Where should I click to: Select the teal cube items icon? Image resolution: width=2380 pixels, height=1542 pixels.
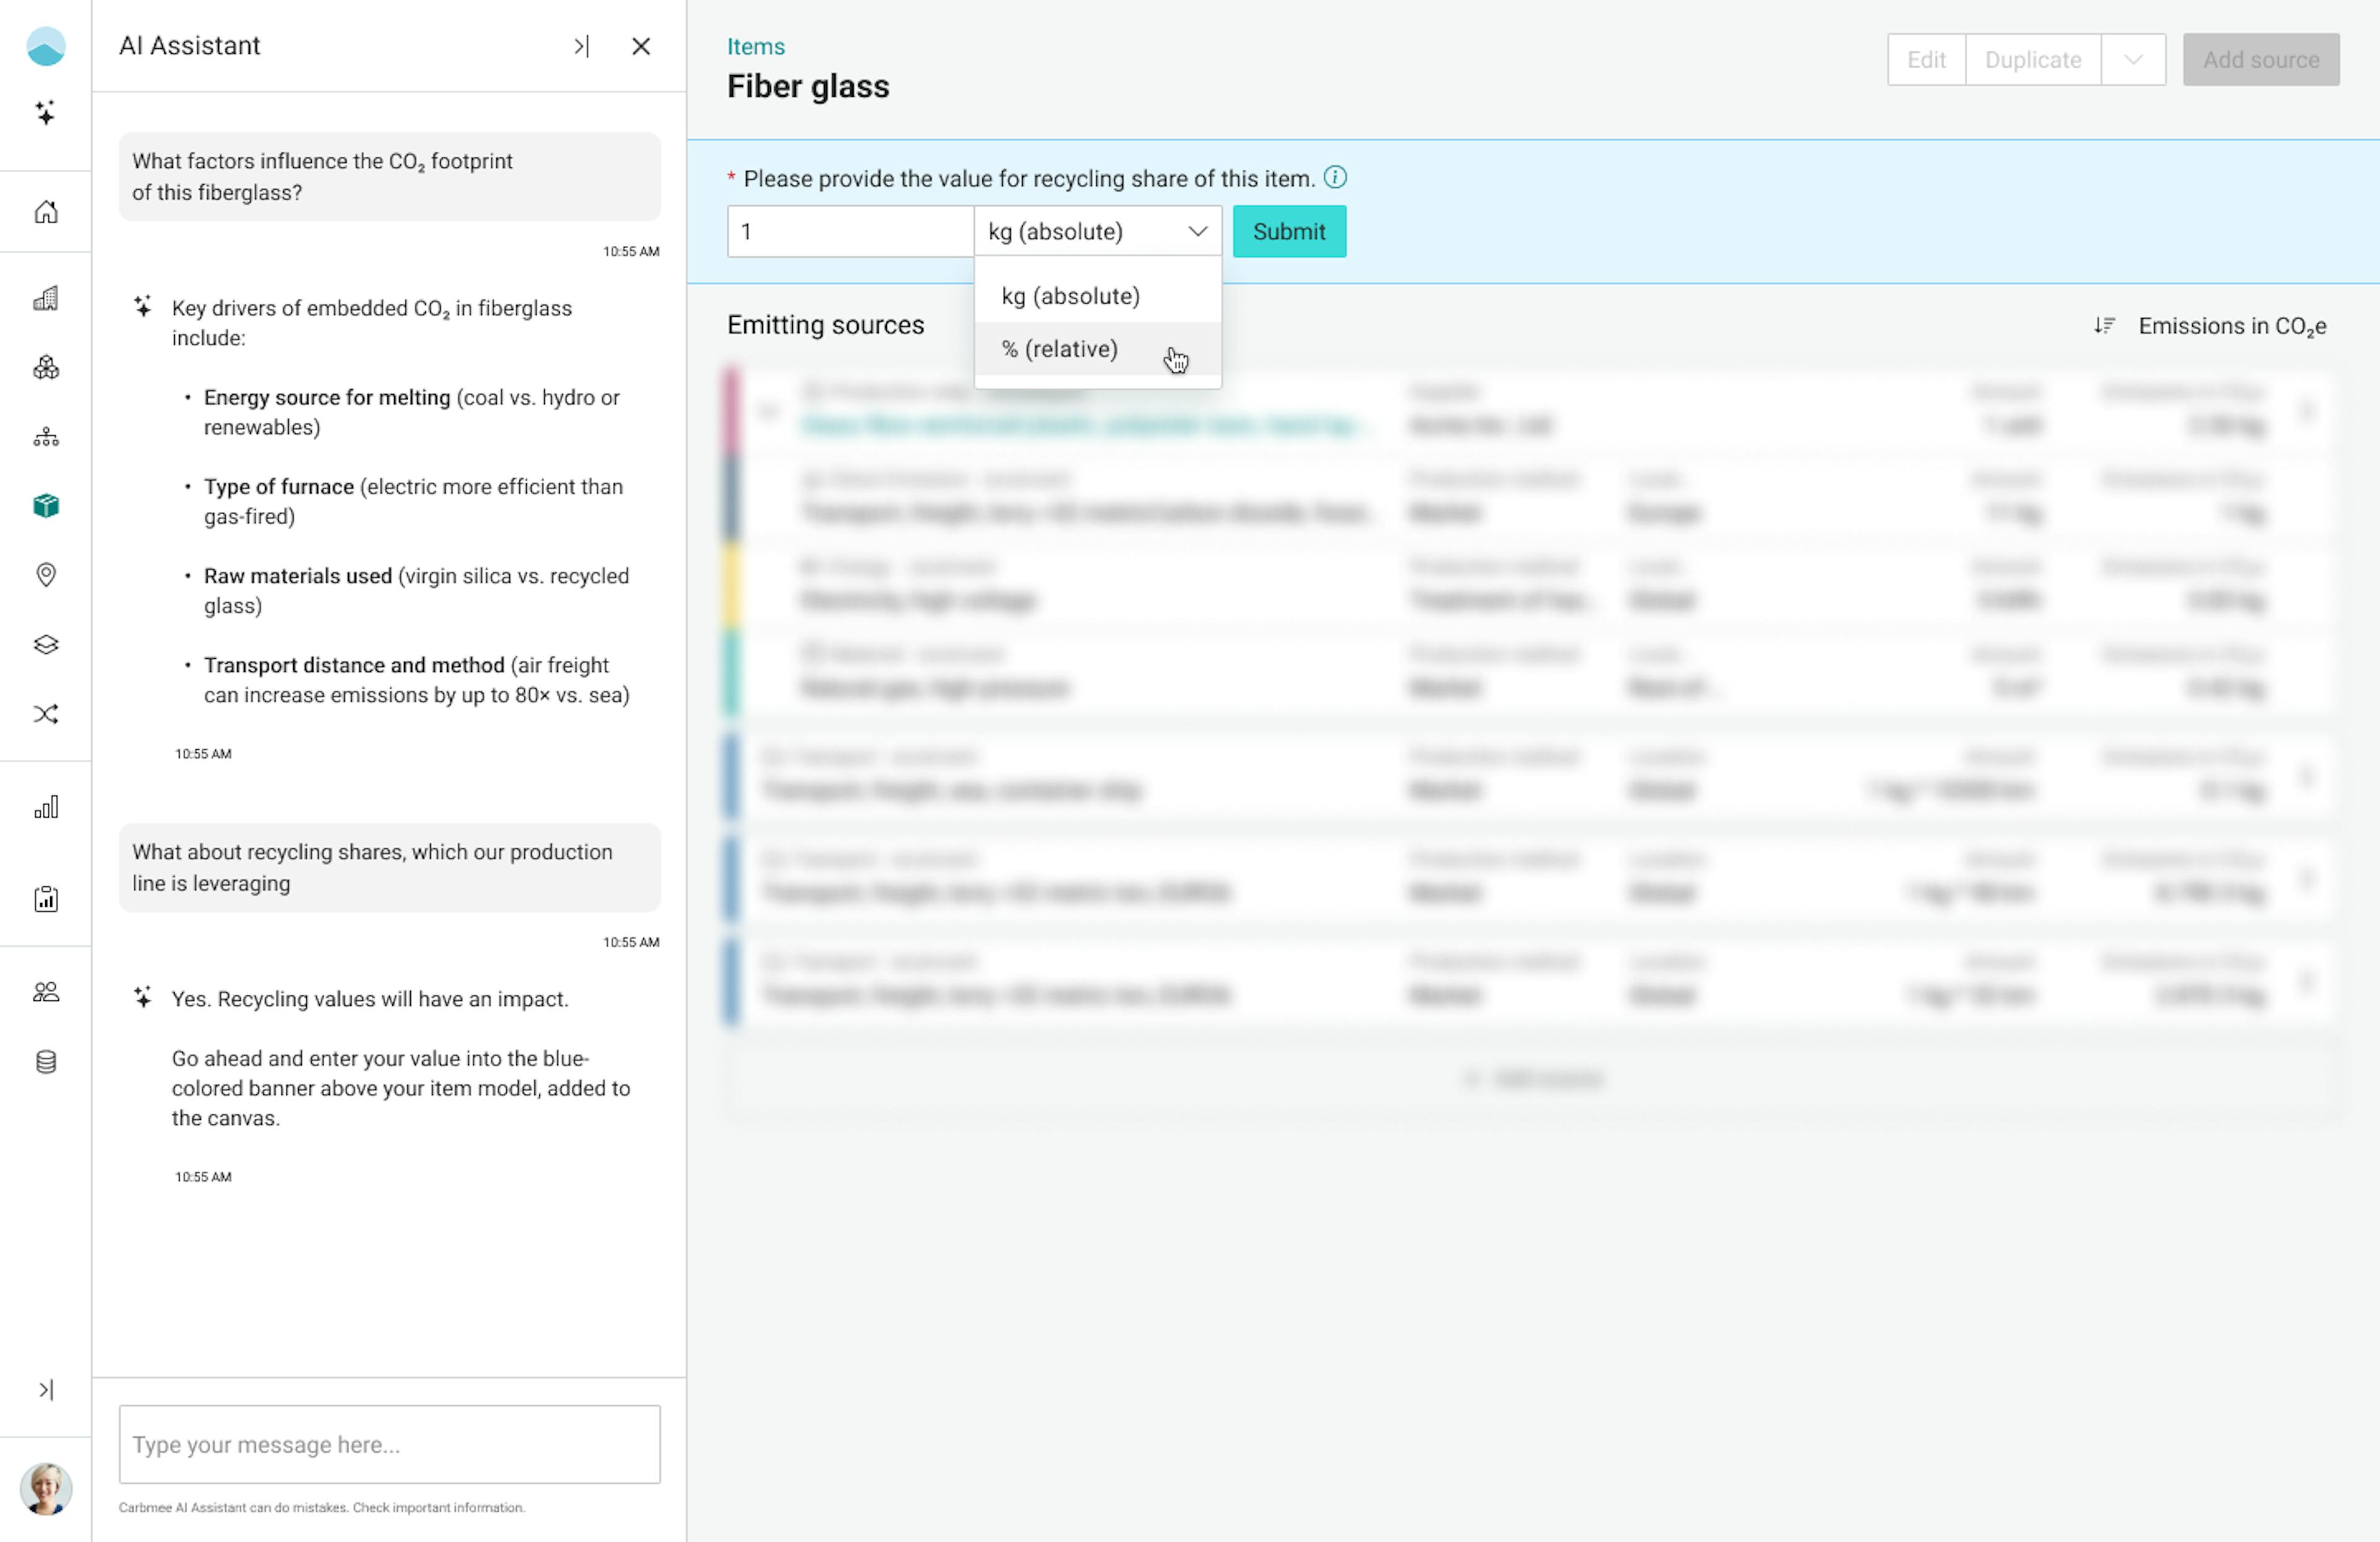(x=46, y=506)
